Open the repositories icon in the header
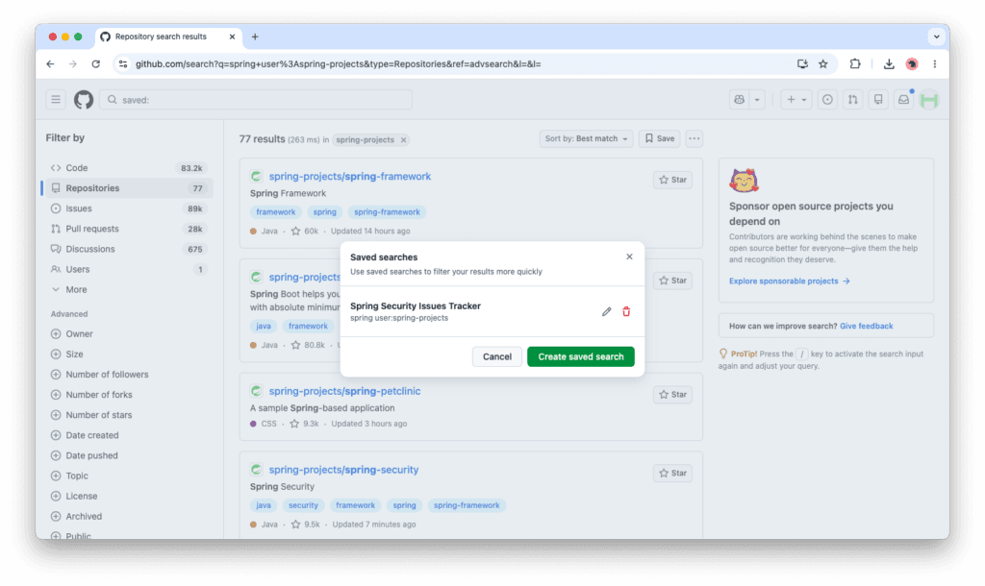Screen dimensions: 985x586 tap(878, 100)
